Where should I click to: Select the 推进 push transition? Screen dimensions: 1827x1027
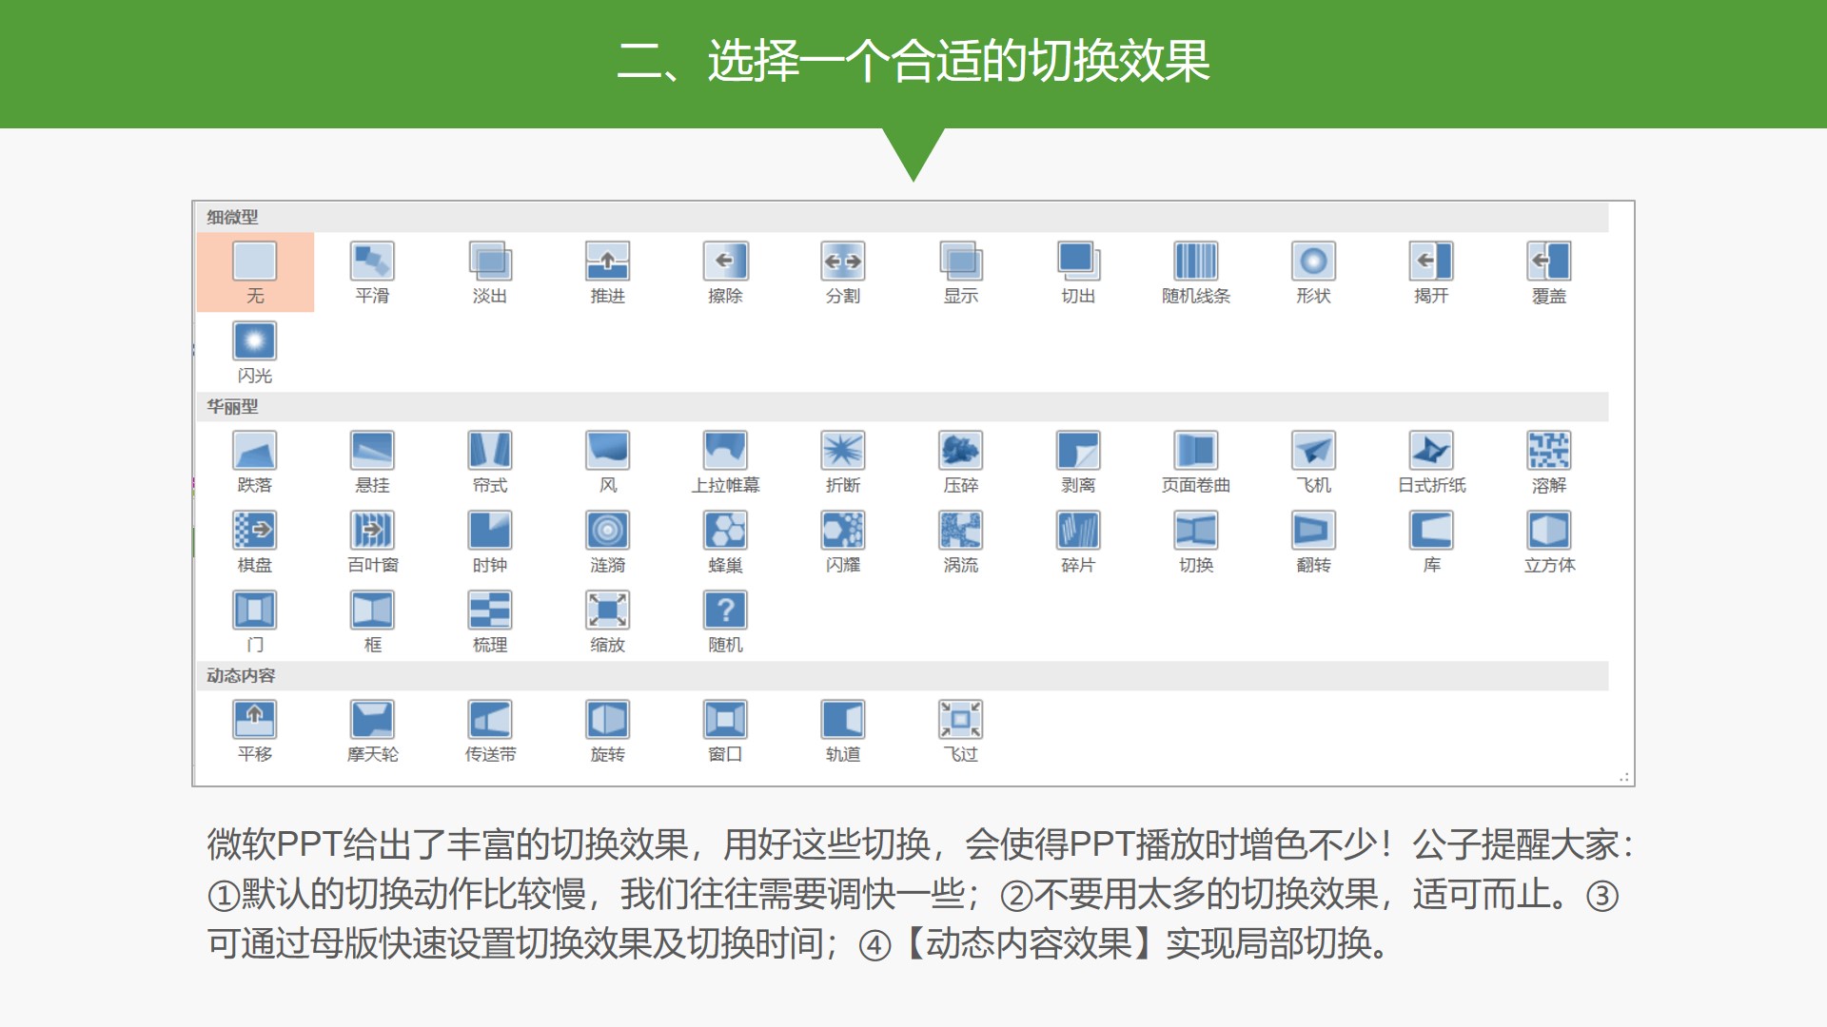[x=607, y=272]
